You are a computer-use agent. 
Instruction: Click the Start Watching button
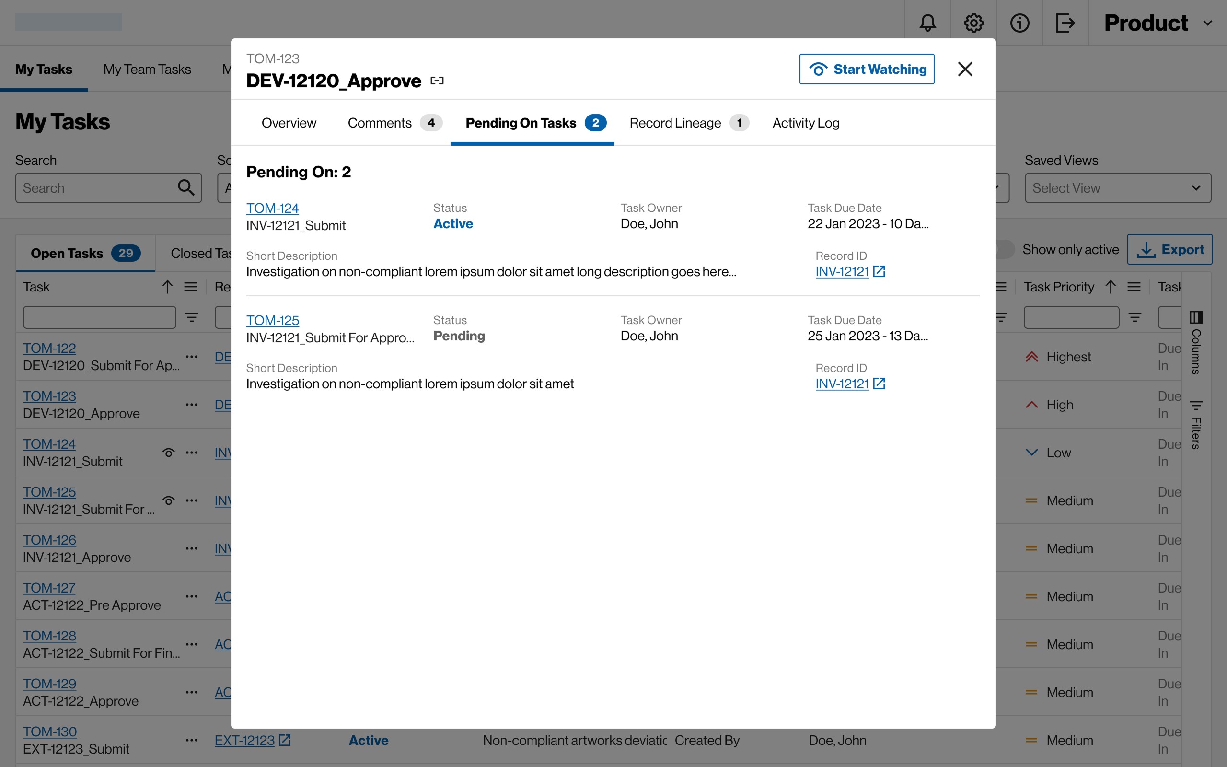click(x=867, y=69)
